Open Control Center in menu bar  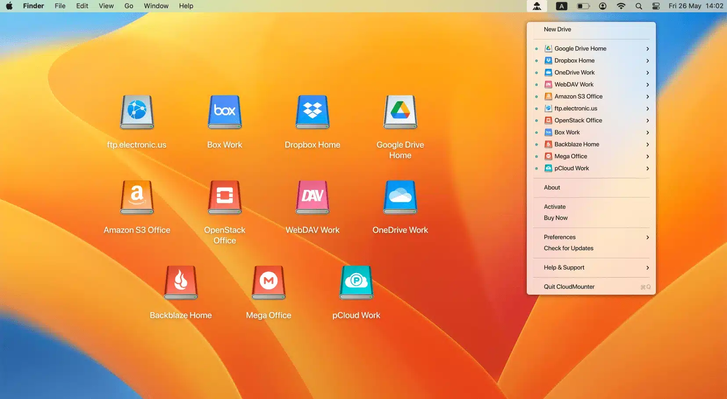click(656, 6)
